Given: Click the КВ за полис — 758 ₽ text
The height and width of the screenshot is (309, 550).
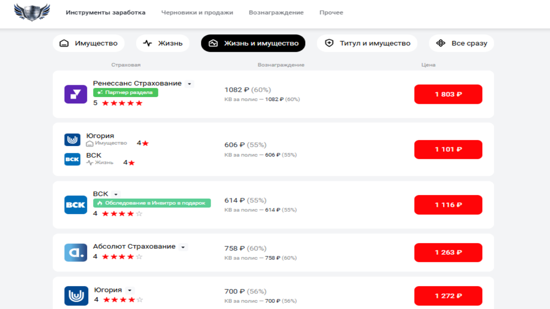Looking at the screenshot, I should (x=260, y=258).
